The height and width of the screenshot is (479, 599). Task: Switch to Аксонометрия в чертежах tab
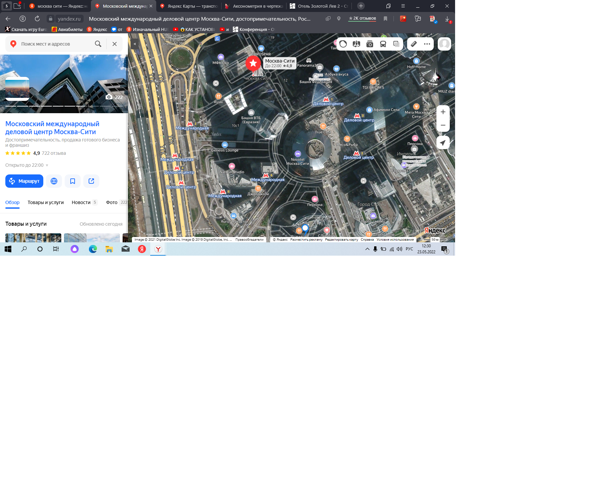254,6
